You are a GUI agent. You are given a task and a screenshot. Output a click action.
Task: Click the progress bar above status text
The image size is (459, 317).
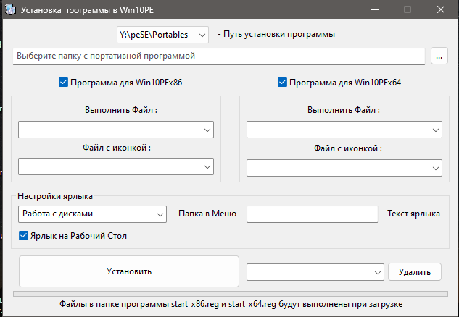tap(231, 294)
